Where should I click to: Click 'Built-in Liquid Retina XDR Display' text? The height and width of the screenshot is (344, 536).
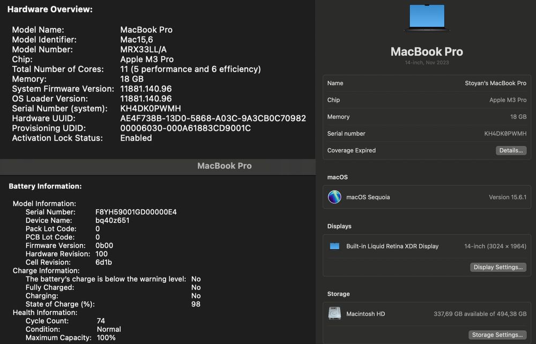392,246
